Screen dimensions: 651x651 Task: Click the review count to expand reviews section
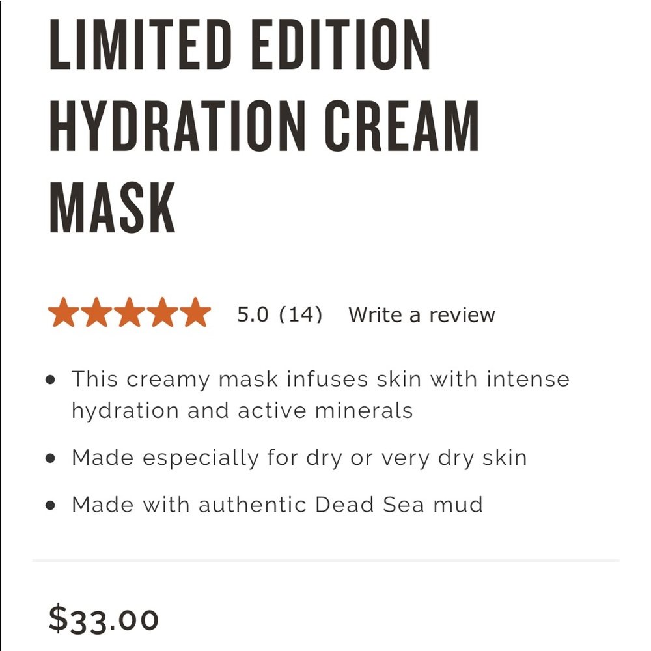(280, 314)
